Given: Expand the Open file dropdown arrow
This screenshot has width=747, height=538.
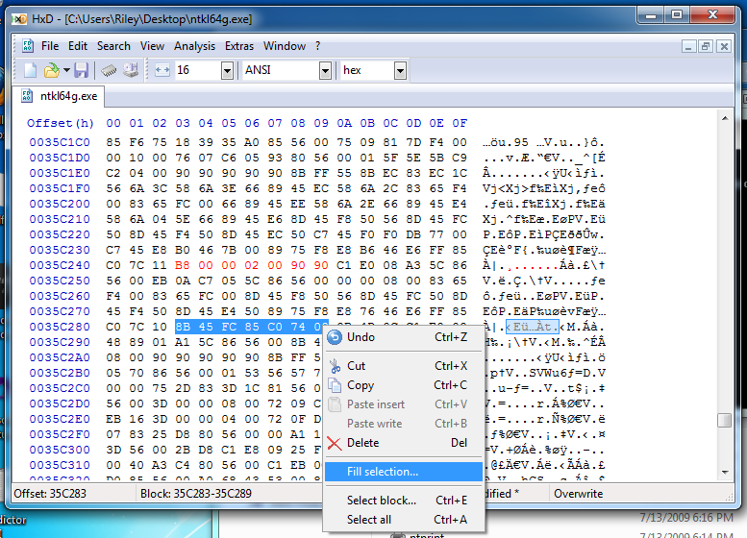Looking at the screenshot, I should [x=66, y=70].
